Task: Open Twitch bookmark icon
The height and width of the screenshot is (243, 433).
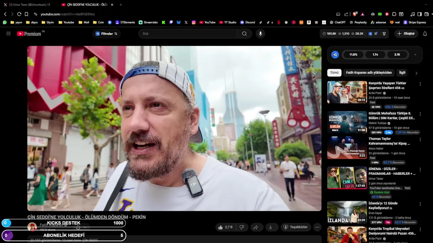Action: coord(171,22)
